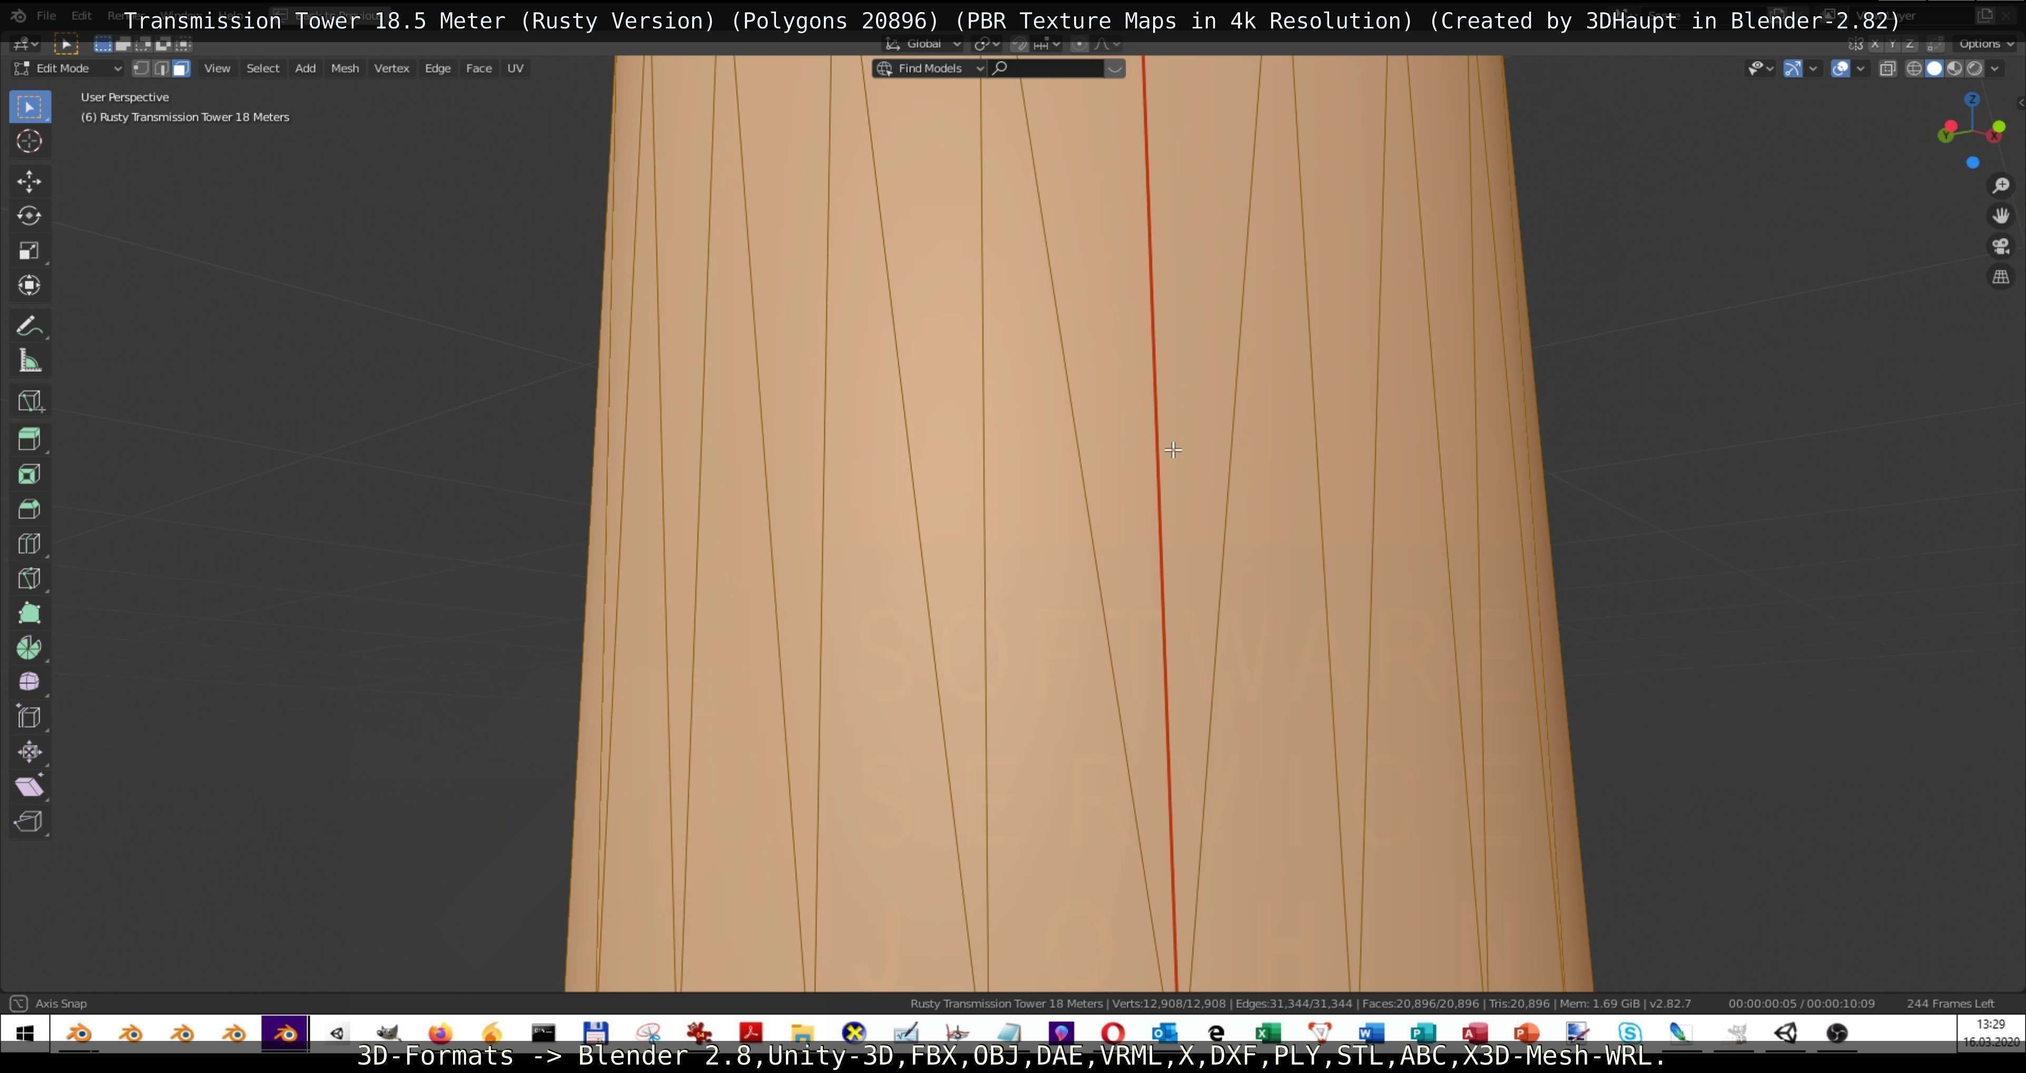
Task: Activate the Annotate pencil tool
Action: (x=29, y=326)
